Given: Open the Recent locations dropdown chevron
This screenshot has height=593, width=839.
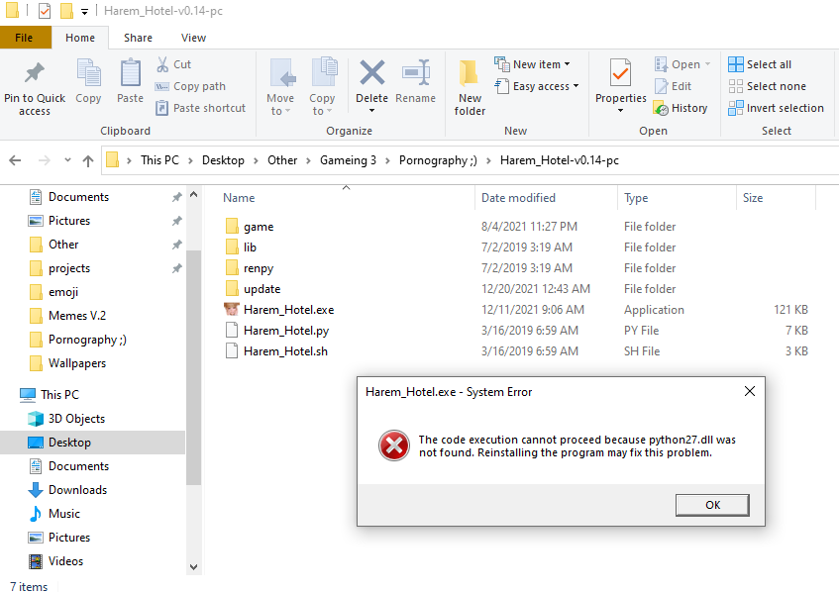Looking at the screenshot, I should coord(67,159).
